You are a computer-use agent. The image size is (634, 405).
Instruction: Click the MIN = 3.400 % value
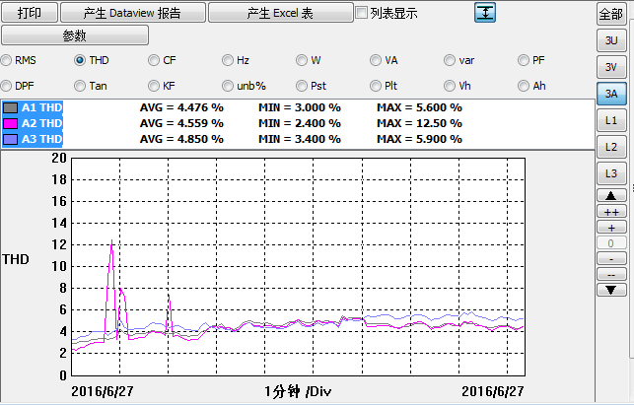[x=300, y=140]
